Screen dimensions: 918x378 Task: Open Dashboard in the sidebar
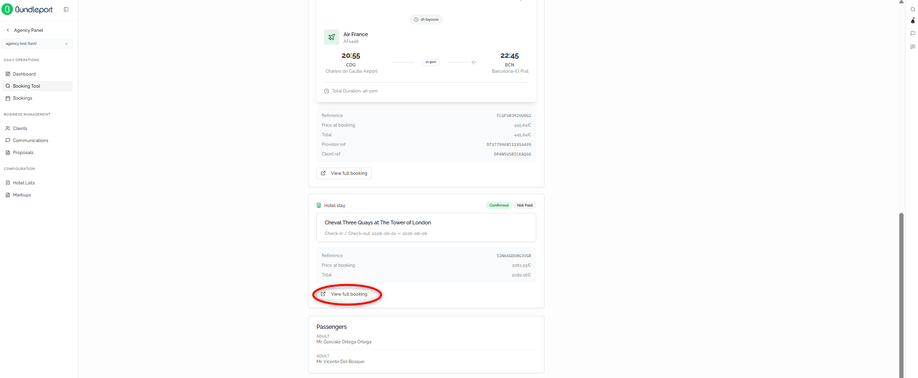click(37, 74)
